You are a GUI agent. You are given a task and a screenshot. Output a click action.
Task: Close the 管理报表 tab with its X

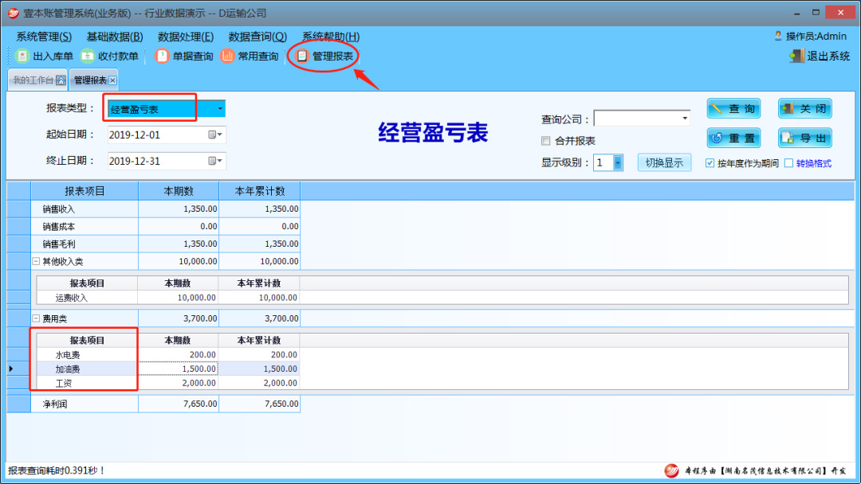tap(112, 80)
